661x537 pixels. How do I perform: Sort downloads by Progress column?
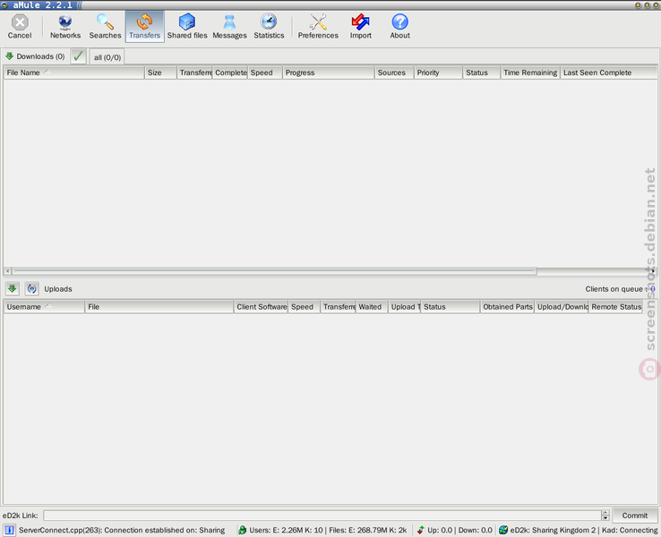pyautogui.click(x=329, y=72)
